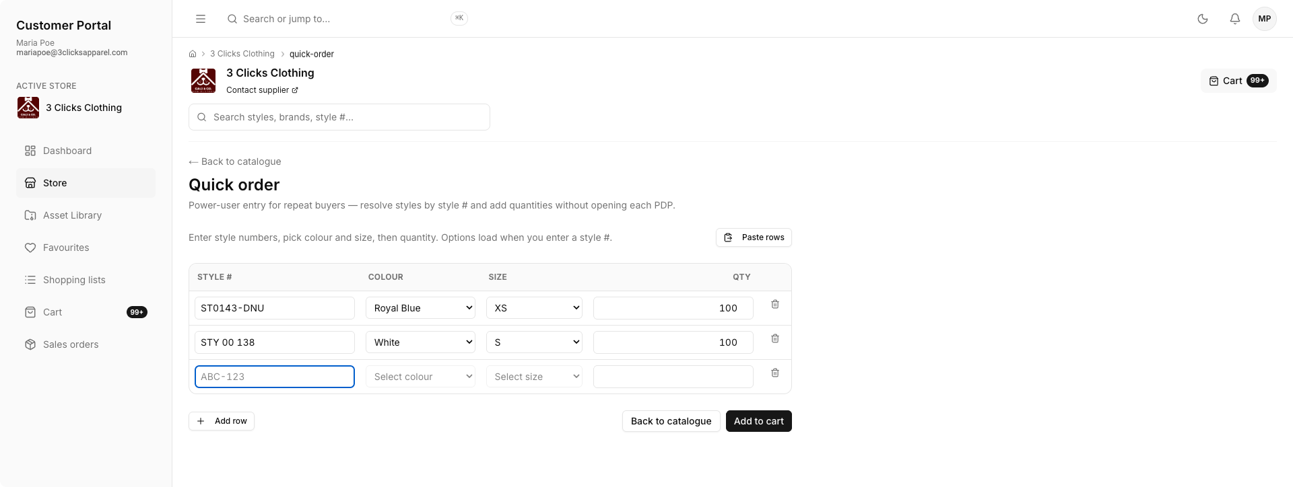Image resolution: width=1293 pixels, height=487 pixels.
Task: Click the Back to catalogue button near Add to cart
Action: (671, 421)
